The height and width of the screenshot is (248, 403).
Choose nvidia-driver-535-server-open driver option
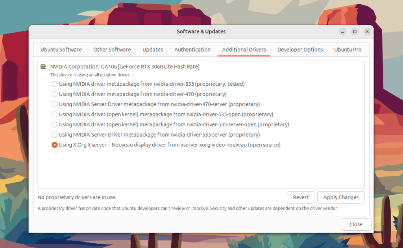(54, 125)
